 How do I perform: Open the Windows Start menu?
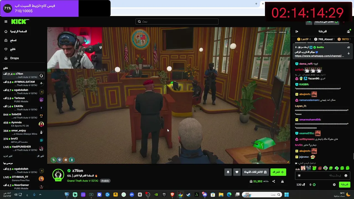[287, 195]
